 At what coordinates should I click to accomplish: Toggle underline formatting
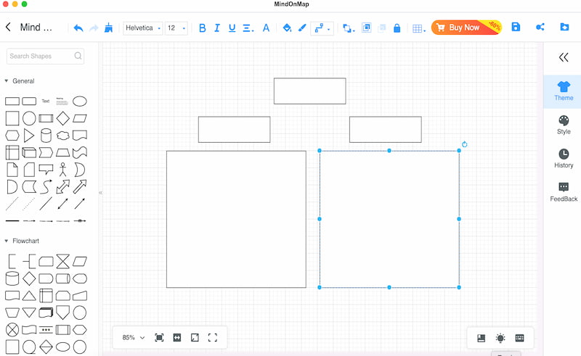pos(232,28)
